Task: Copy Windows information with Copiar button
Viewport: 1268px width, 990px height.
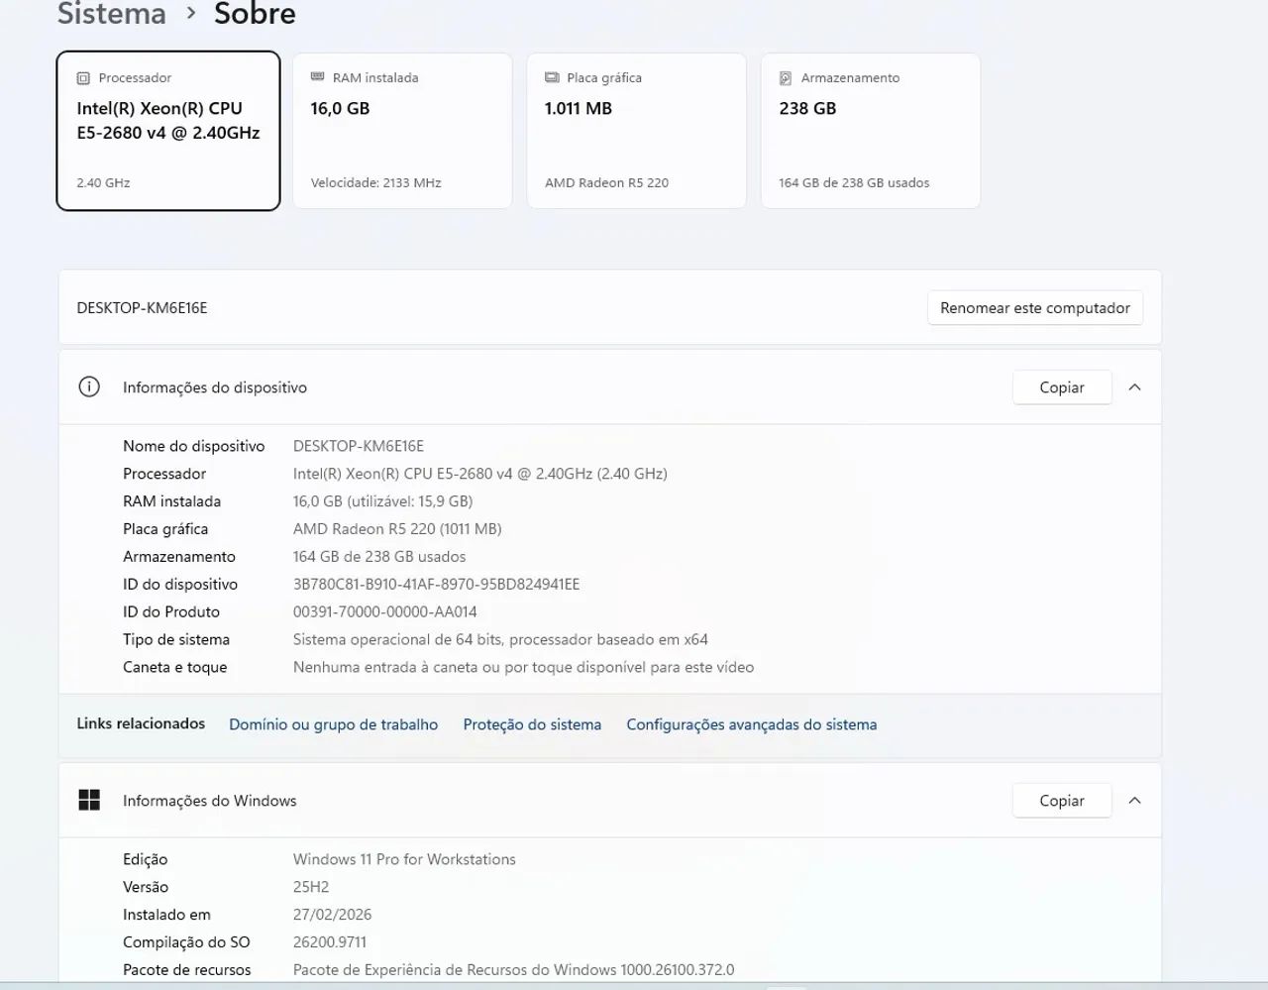Action: (1062, 801)
